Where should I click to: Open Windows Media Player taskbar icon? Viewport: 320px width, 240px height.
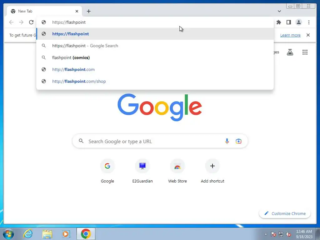click(66, 234)
